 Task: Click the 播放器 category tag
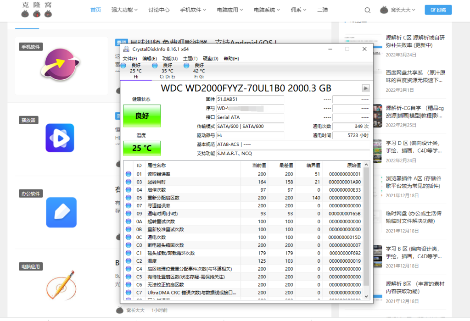click(28, 120)
